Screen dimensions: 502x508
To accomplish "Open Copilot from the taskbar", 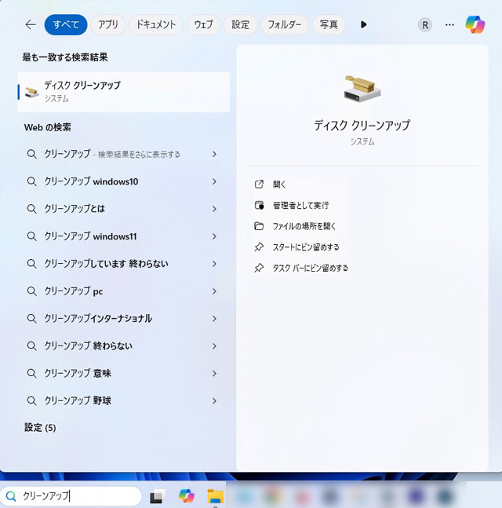I will (187, 496).
